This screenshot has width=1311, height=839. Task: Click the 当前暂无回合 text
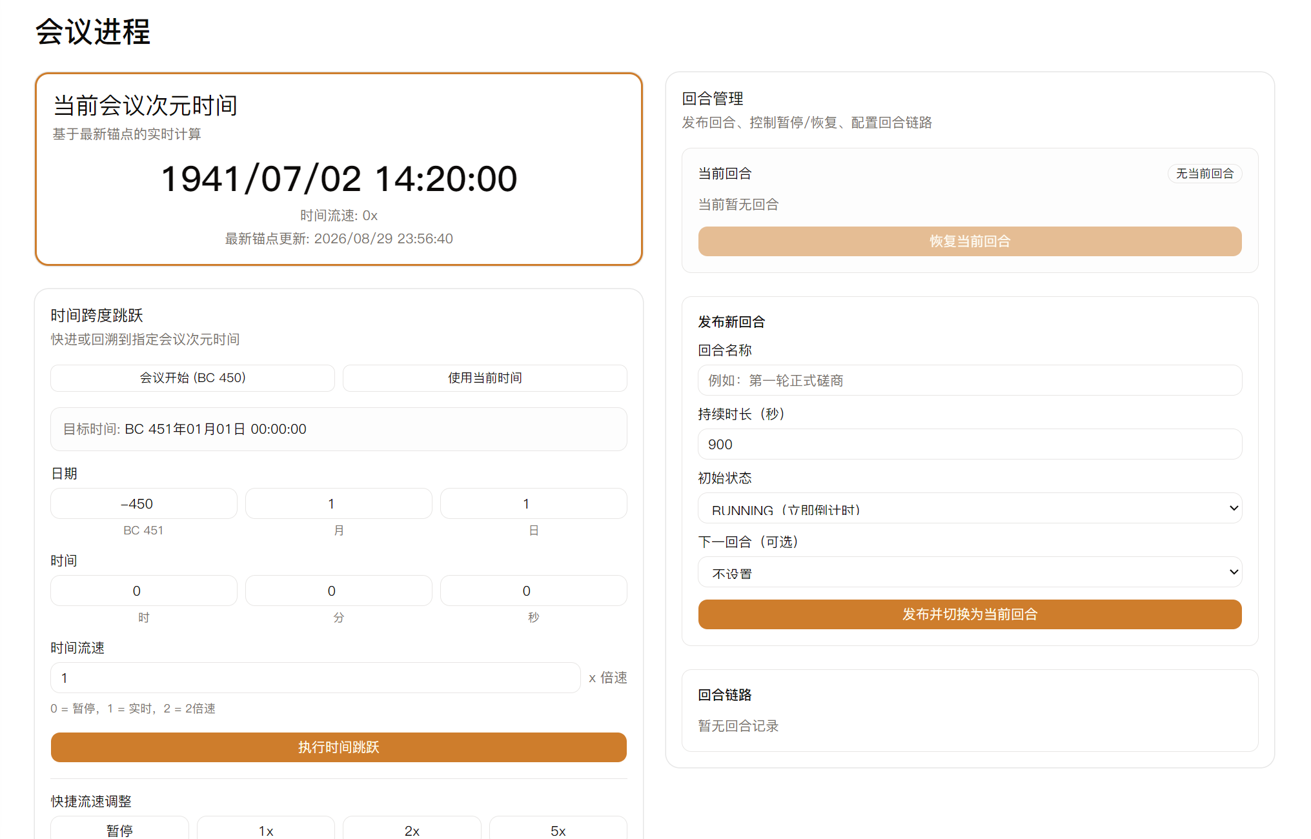tap(738, 205)
